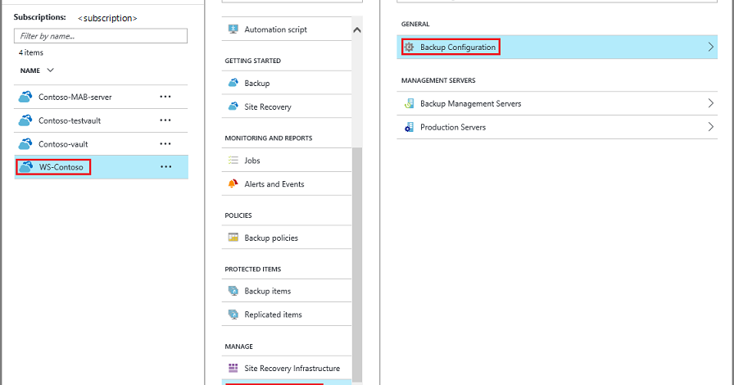Viewport: 734px width, 385px height.
Task: Sort vaults with the NAME column chevron
Action: (51, 70)
